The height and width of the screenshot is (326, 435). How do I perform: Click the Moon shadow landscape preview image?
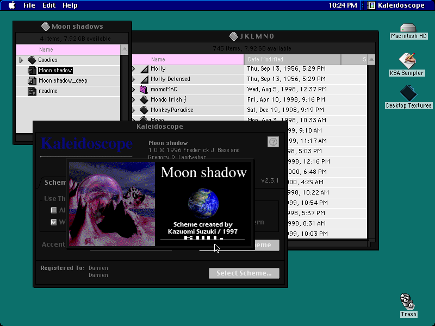[x=112, y=204]
